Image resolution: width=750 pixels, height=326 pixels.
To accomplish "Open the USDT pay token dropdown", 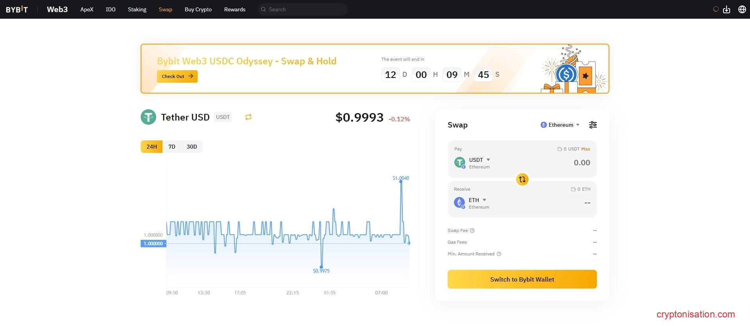I will pyautogui.click(x=479, y=160).
